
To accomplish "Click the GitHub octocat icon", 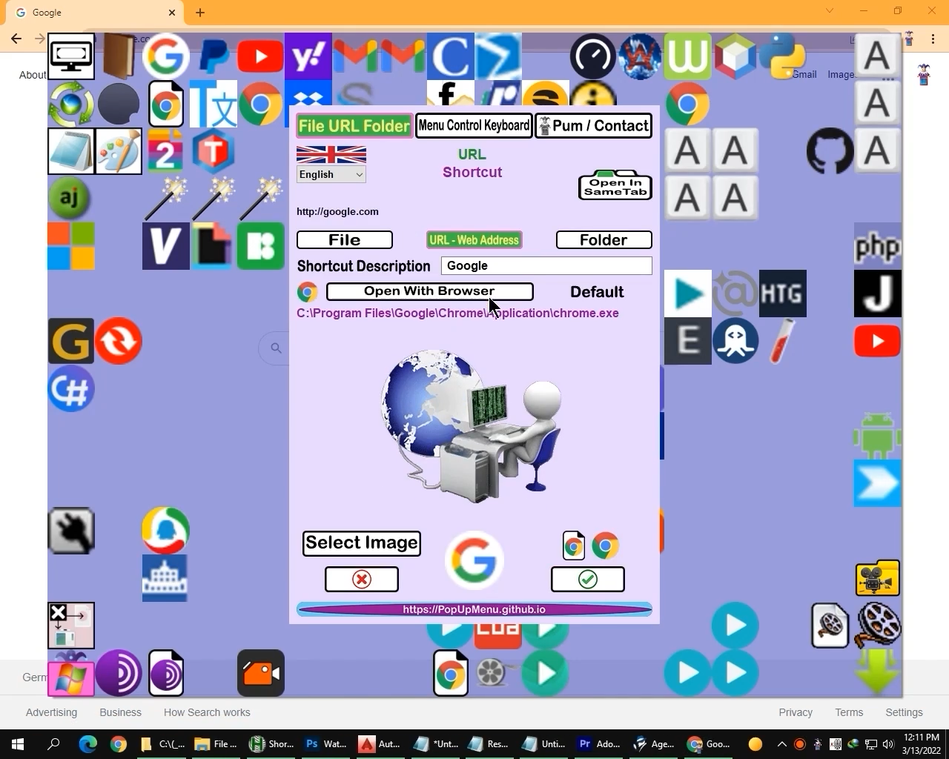I will point(830,151).
